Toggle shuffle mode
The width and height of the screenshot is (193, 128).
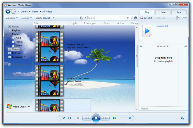[x=64, y=118]
